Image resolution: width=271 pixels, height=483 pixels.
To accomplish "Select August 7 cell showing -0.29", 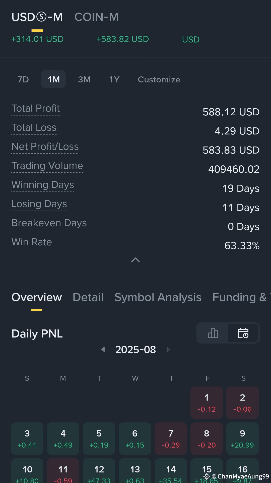I will [171, 439].
